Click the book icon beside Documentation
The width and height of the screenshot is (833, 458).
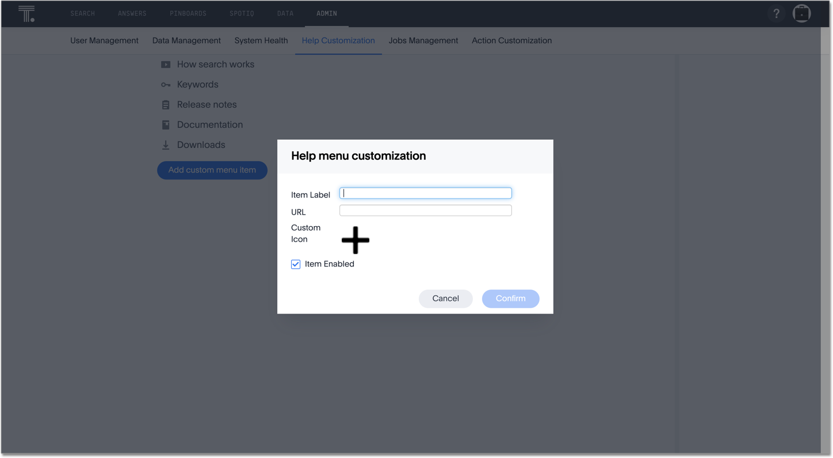click(x=166, y=125)
